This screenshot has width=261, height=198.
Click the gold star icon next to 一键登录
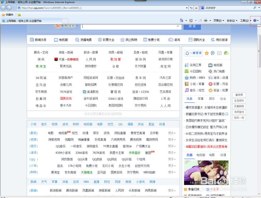pos(206,53)
